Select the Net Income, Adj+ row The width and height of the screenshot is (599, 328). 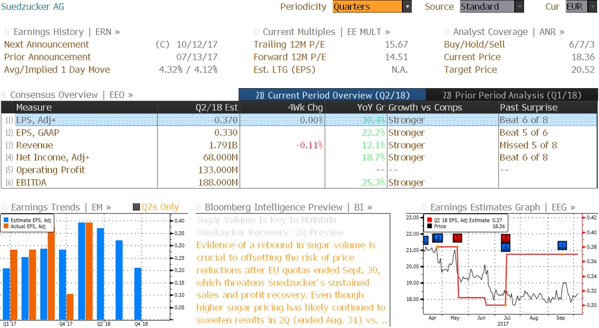pyautogui.click(x=299, y=158)
